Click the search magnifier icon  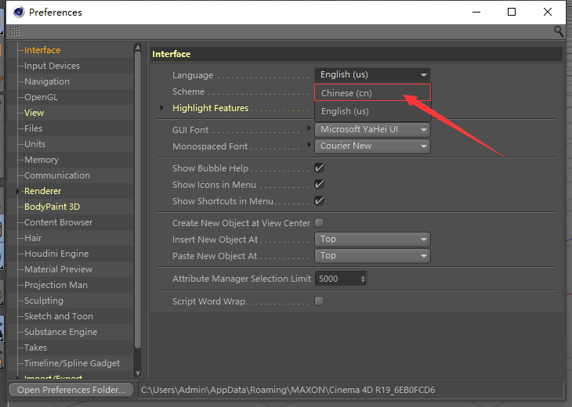559,31
